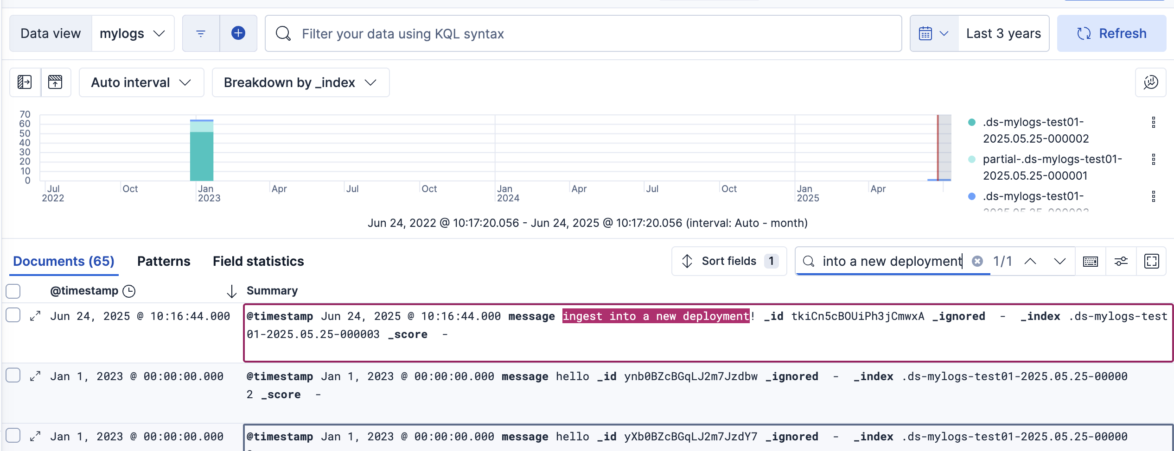Open display options sliders icon
The image size is (1174, 451).
tap(1121, 261)
